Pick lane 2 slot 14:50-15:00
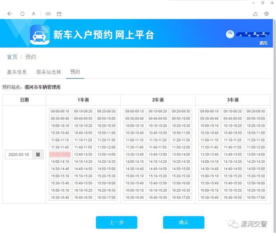The height and width of the screenshot is (236, 276). [x=181, y=169]
